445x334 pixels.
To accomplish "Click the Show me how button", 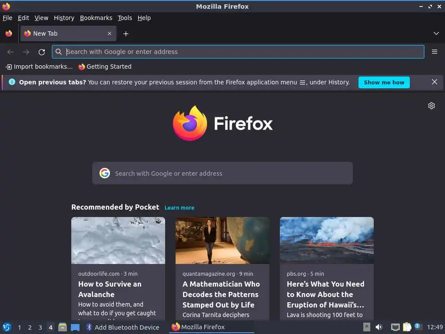I will [x=384, y=82].
